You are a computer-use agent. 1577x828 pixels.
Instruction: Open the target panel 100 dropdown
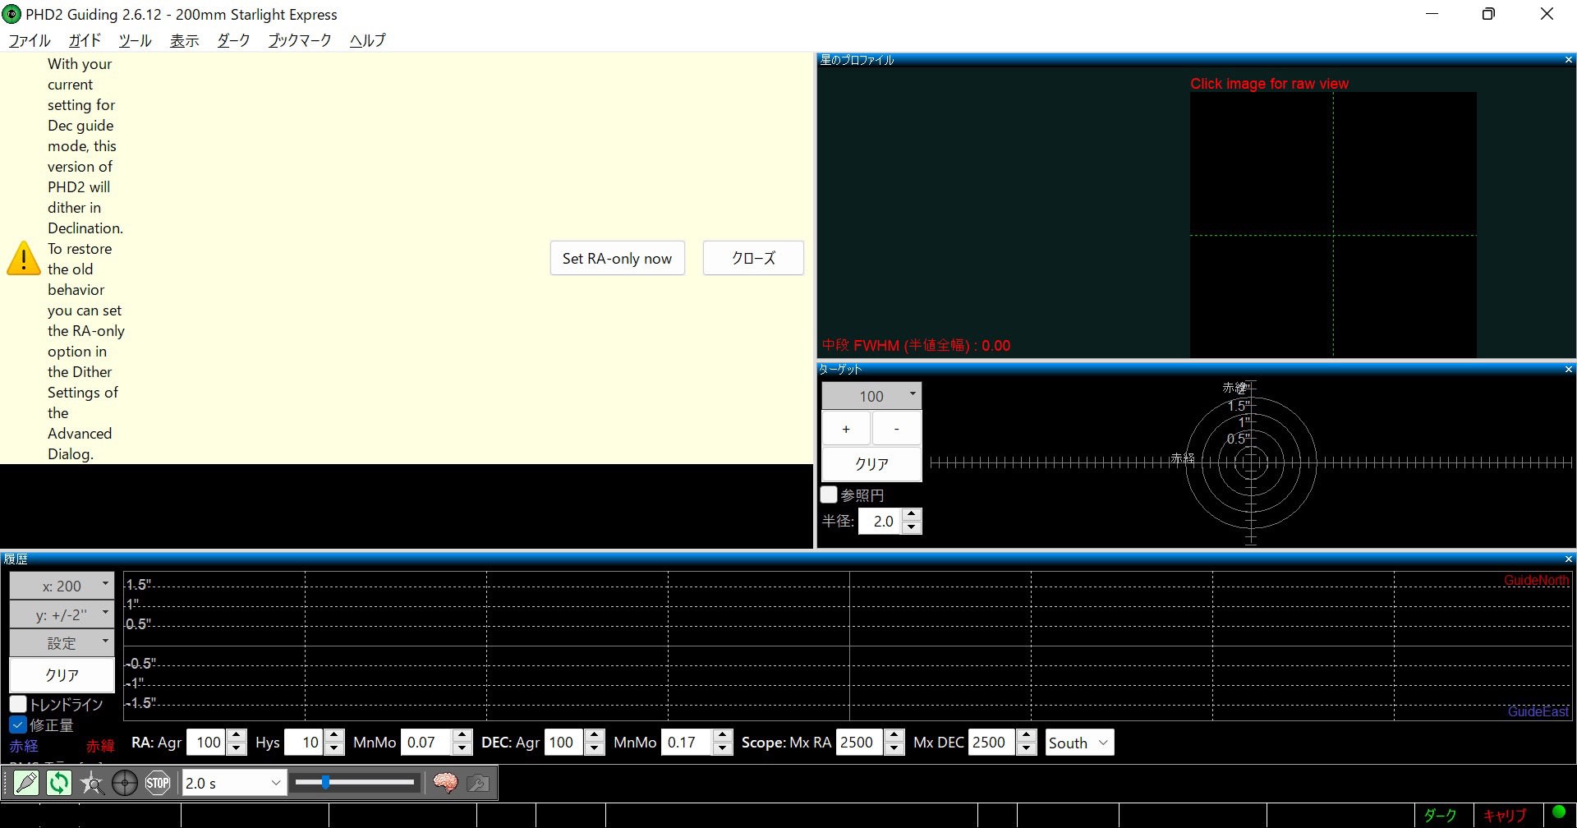coord(871,396)
